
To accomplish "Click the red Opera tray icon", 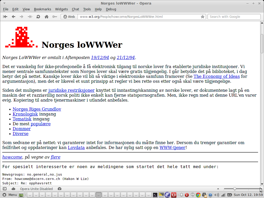I will click(187, 195).
